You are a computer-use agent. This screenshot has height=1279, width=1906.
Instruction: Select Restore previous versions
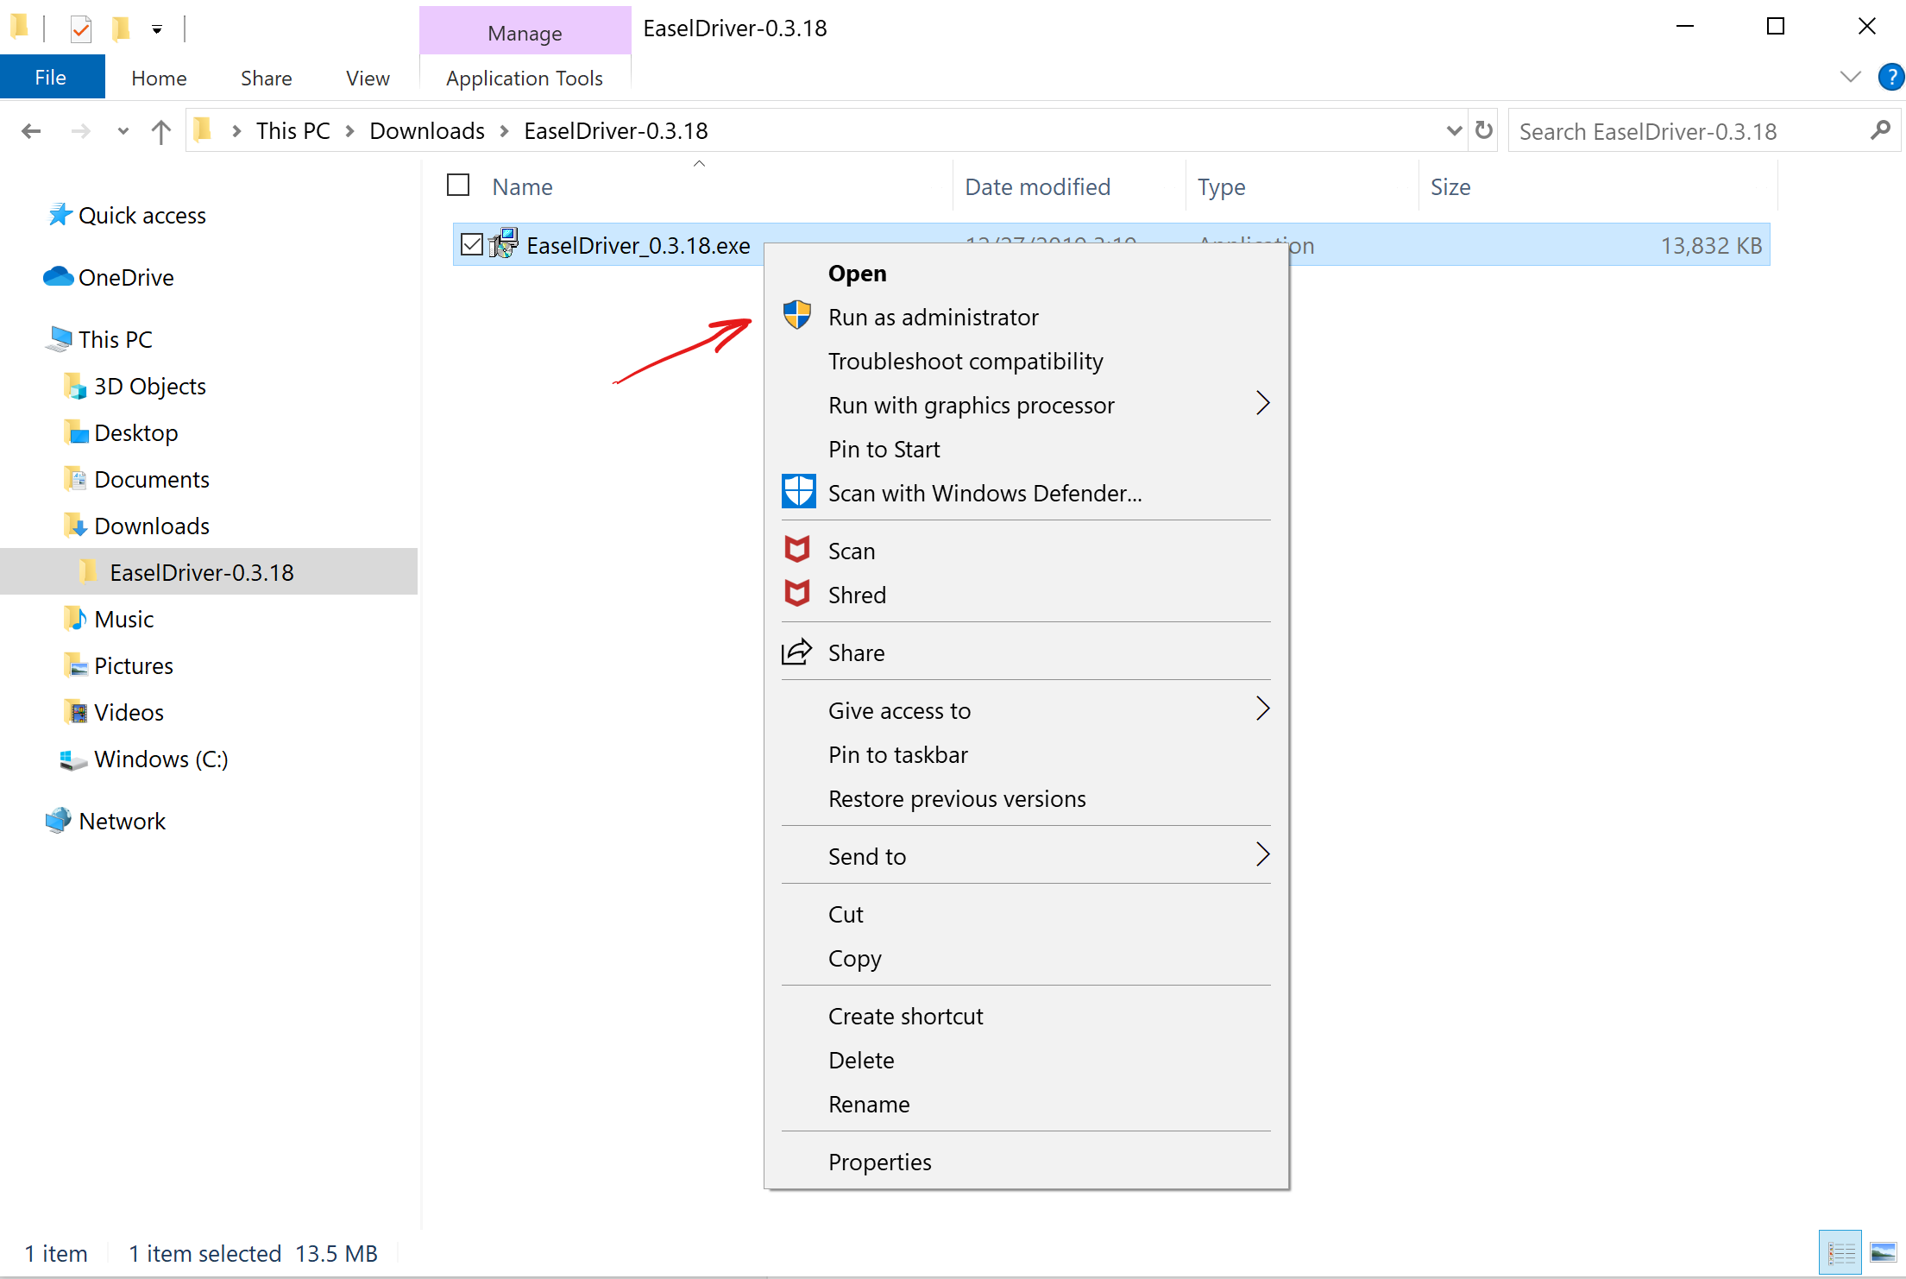coord(957,798)
